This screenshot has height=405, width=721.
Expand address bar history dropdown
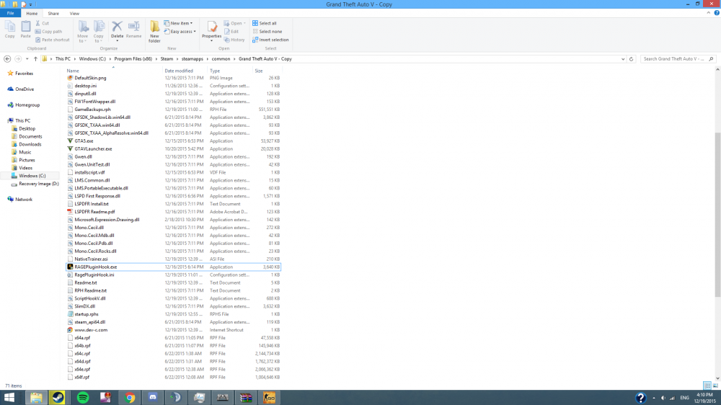coord(623,59)
